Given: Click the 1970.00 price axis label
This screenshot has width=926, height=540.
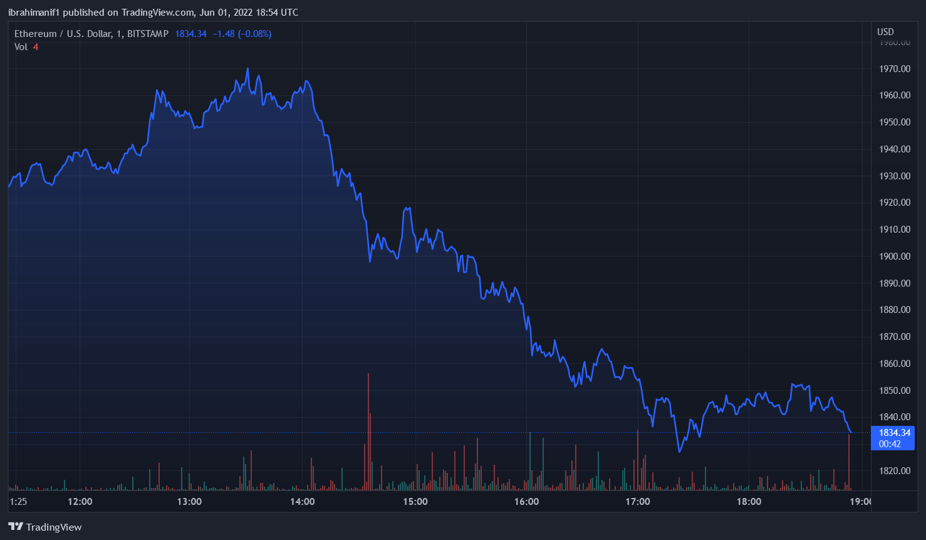Looking at the screenshot, I should pos(894,69).
